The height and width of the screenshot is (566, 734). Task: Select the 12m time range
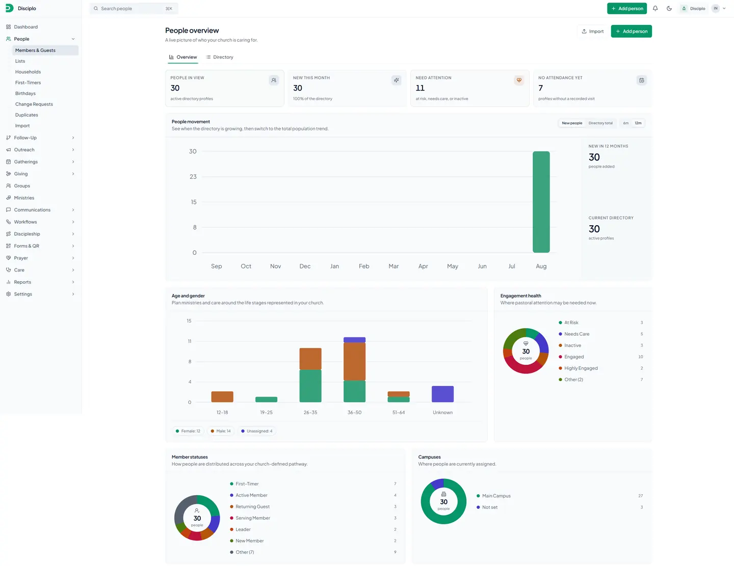[x=638, y=123]
